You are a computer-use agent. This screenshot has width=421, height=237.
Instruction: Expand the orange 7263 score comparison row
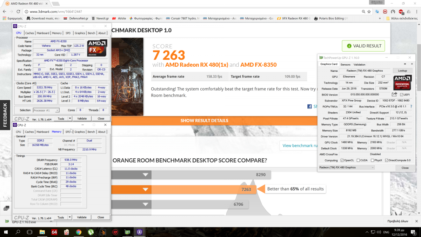click(x=146, y=189)
